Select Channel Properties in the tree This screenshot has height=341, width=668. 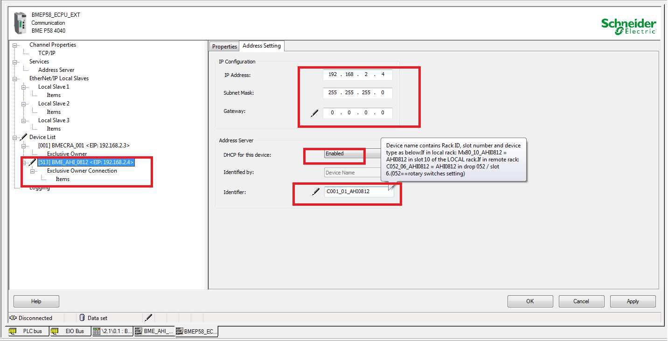(x=53, y=45)
